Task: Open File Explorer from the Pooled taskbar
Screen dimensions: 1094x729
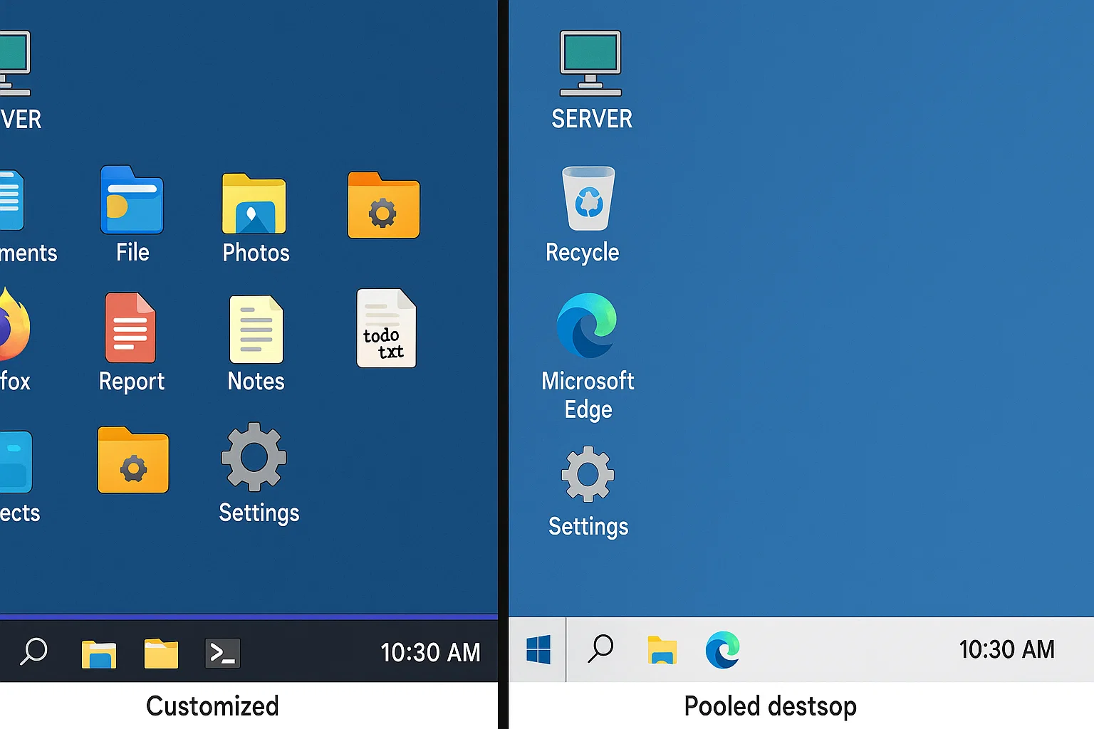Action: tap(662, 650)
